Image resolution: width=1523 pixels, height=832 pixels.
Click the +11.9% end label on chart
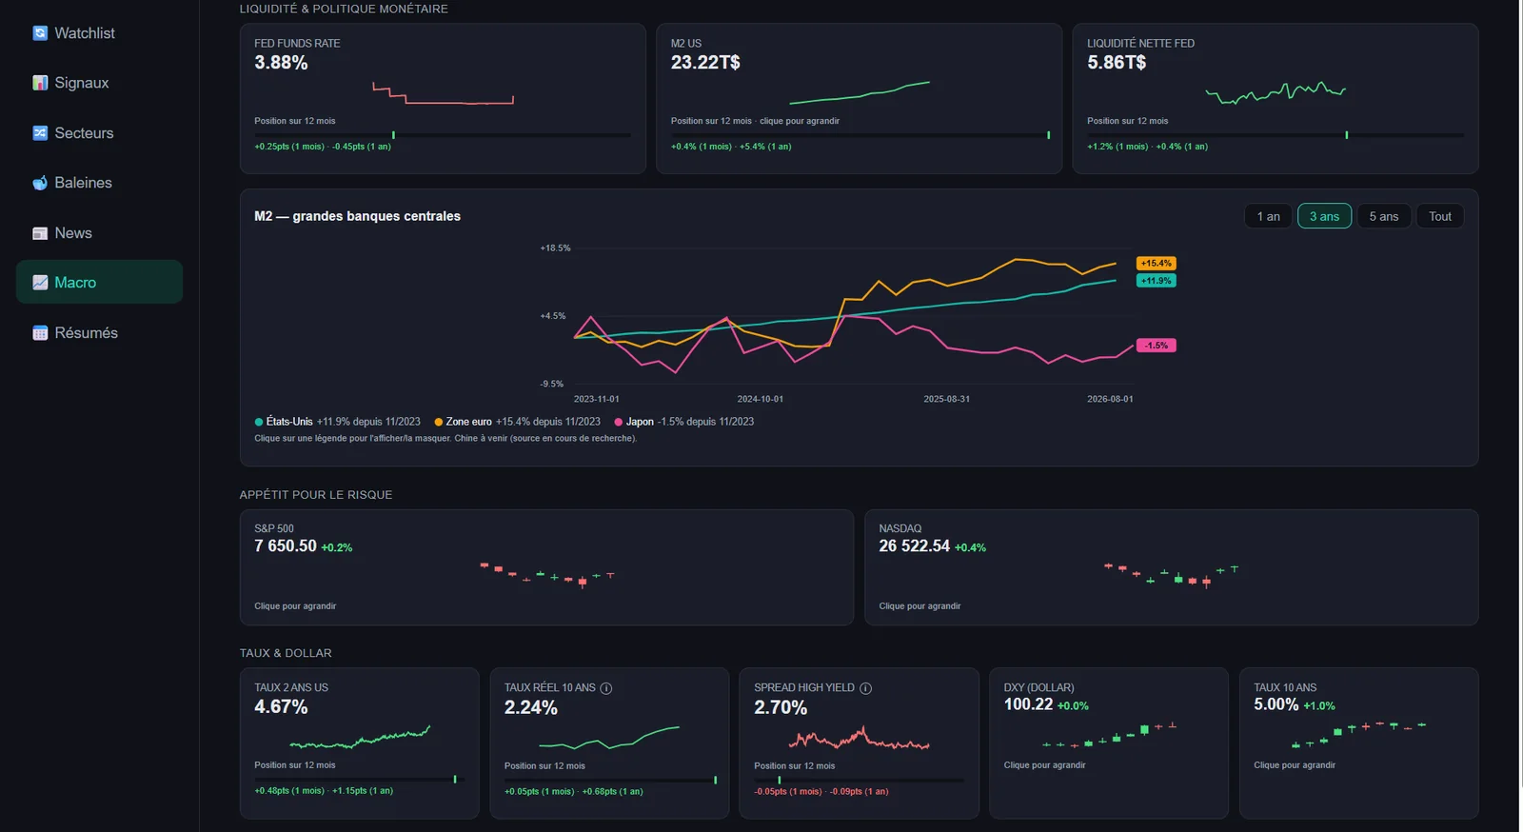(1157, 281)
